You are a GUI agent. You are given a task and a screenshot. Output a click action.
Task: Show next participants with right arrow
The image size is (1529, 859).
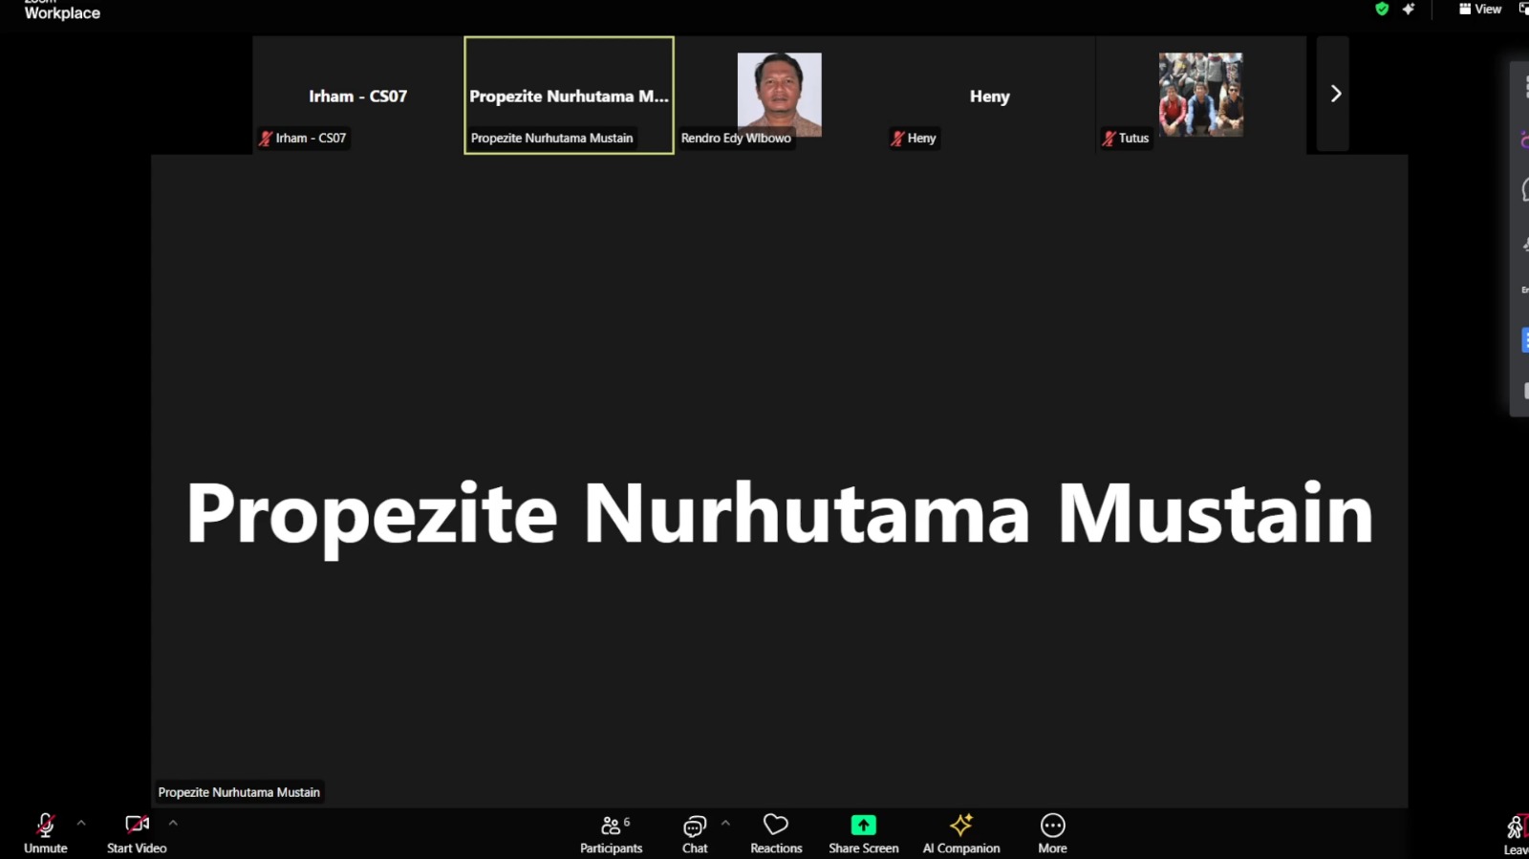pyautogui.click(x=1335, y=94)
